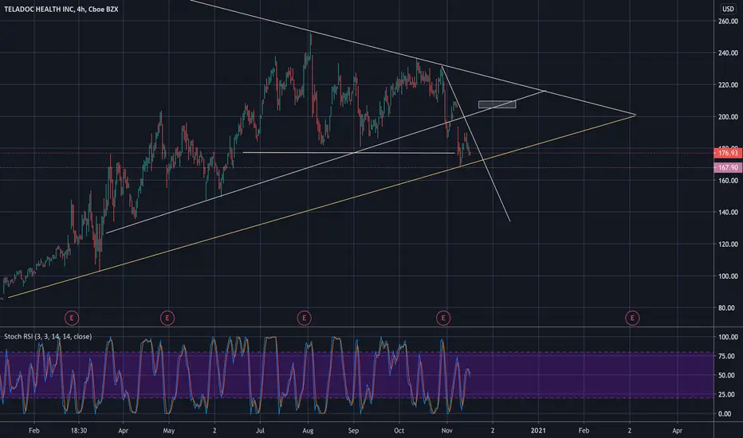
Task: Click the earnings marker below the March selloff
Action: tap(72, 318)
